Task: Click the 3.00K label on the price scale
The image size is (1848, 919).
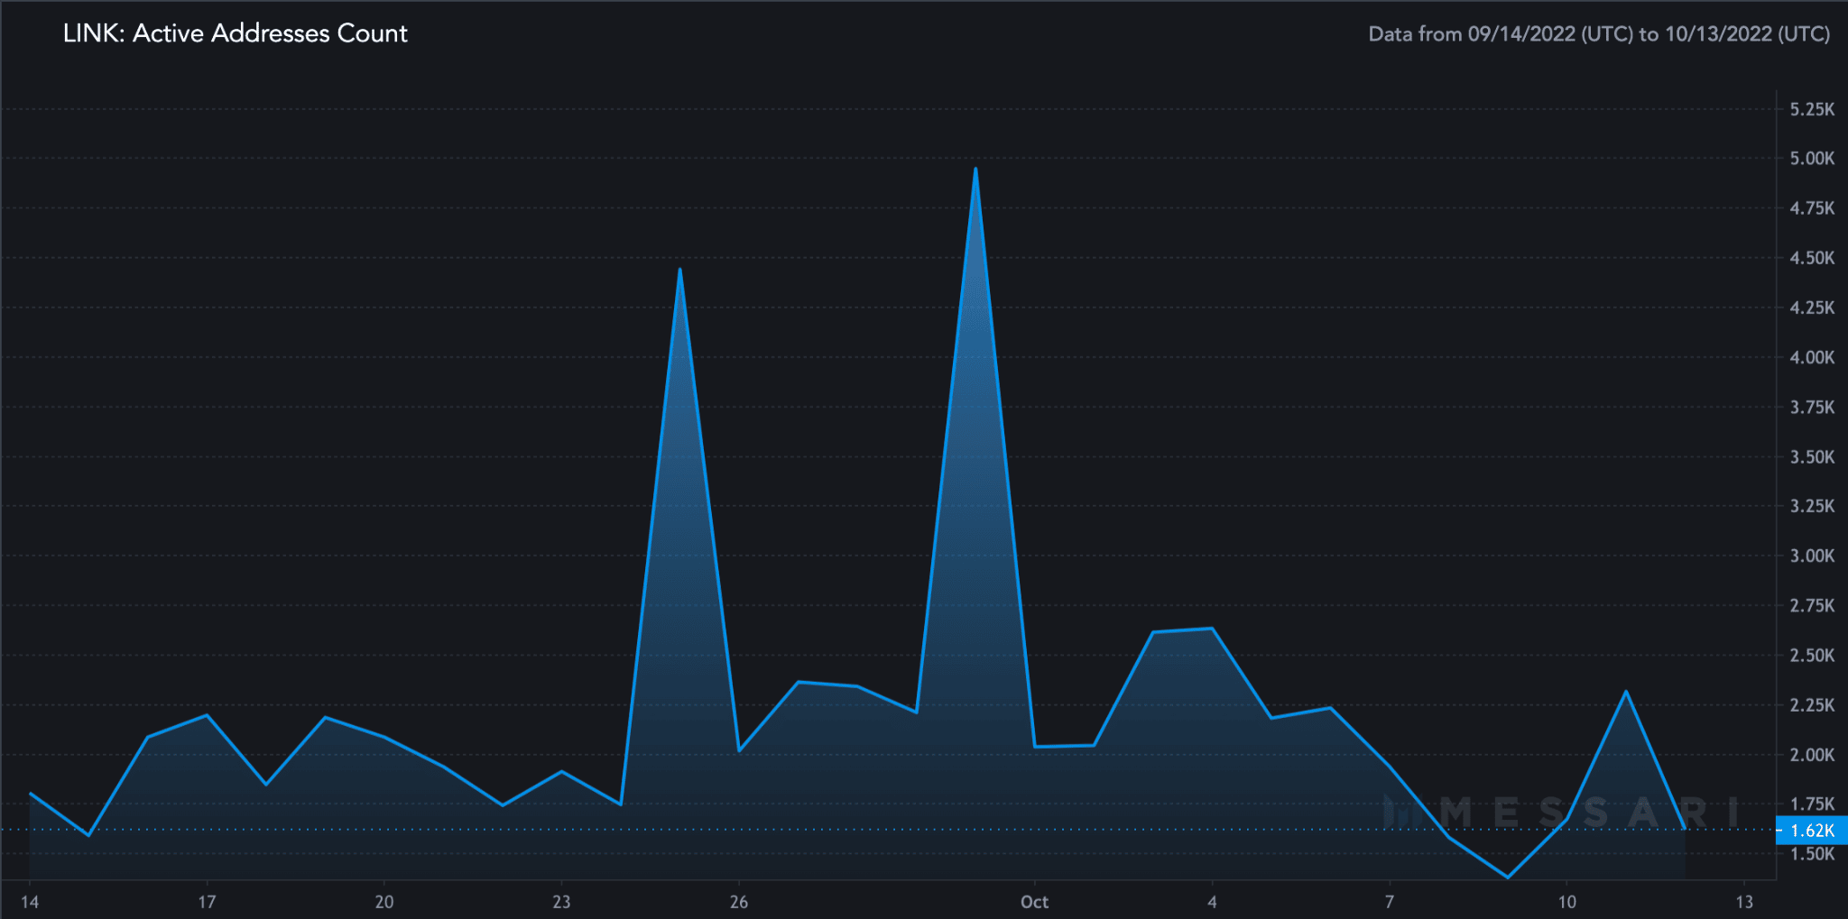Action: click(1812, 556)
